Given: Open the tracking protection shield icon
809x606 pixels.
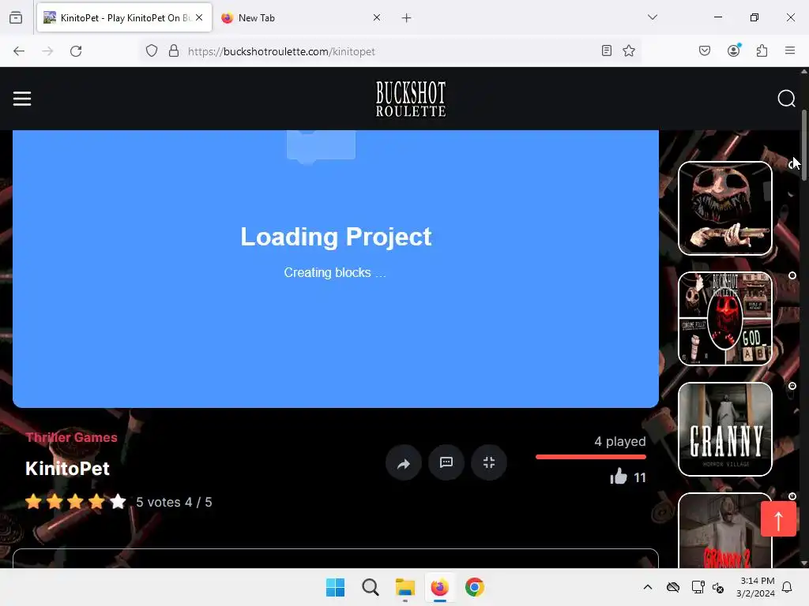Looking at the screenshot, I should 151,51.
